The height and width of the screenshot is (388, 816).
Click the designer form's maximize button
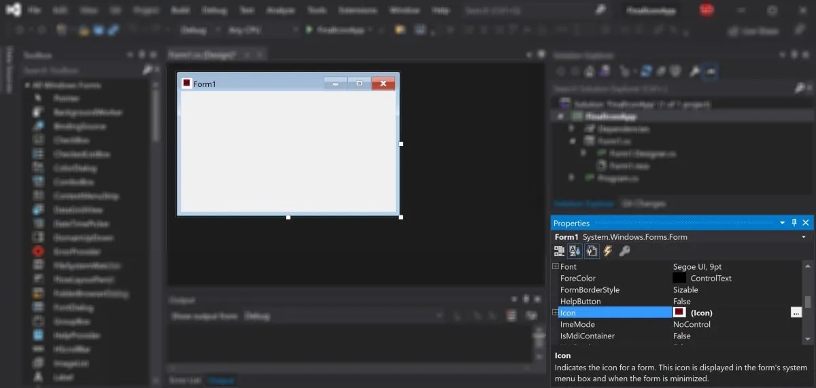(359, 83)
